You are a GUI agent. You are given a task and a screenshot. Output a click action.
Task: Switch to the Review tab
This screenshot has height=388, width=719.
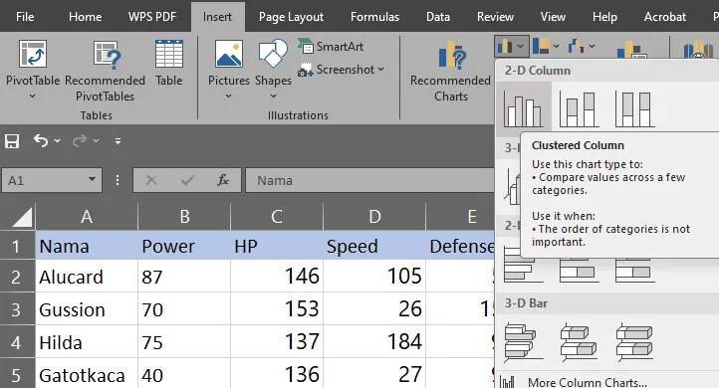[495, 17]
